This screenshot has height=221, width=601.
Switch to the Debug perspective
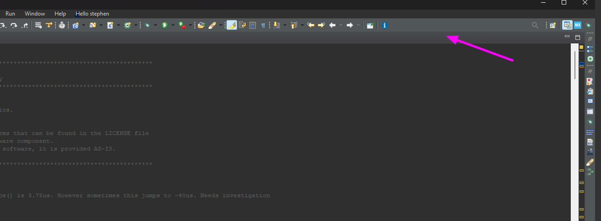588,25
